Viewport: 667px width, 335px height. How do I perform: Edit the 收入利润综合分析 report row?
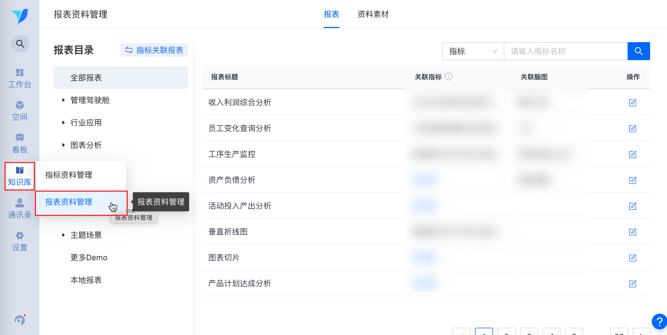pyautogui.click(x=632, y=103)
